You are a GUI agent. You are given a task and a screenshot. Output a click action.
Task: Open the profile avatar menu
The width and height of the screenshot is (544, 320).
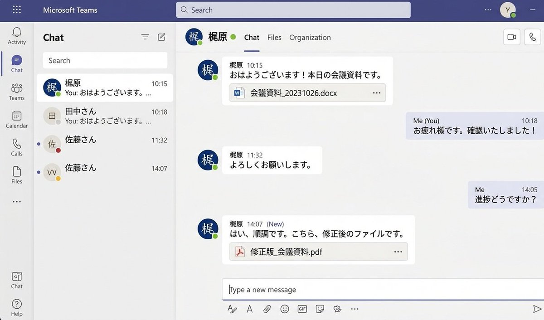(x=508, y=10)
